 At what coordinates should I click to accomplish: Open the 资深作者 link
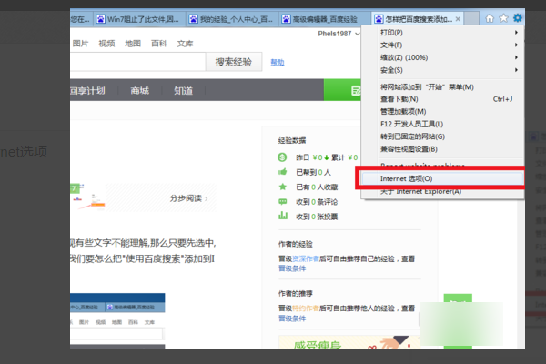(x=306, y=258)
